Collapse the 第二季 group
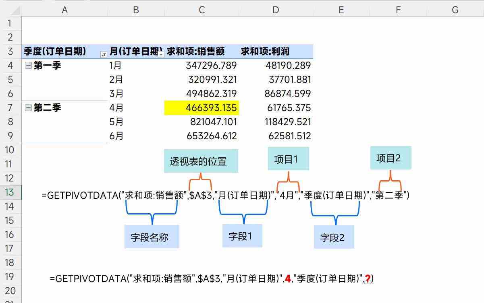 pos(28,107)
